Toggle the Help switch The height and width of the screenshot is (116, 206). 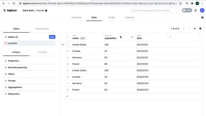click(x=187, y=10)
